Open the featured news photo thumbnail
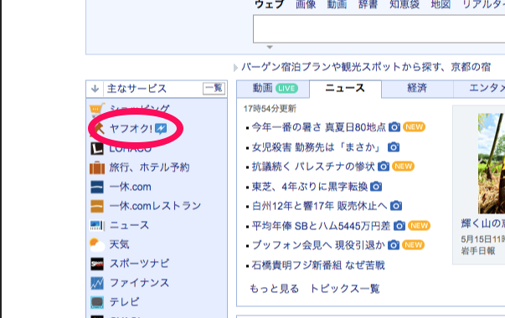Screen dimensions: 505x318 (x=492, y=163)
